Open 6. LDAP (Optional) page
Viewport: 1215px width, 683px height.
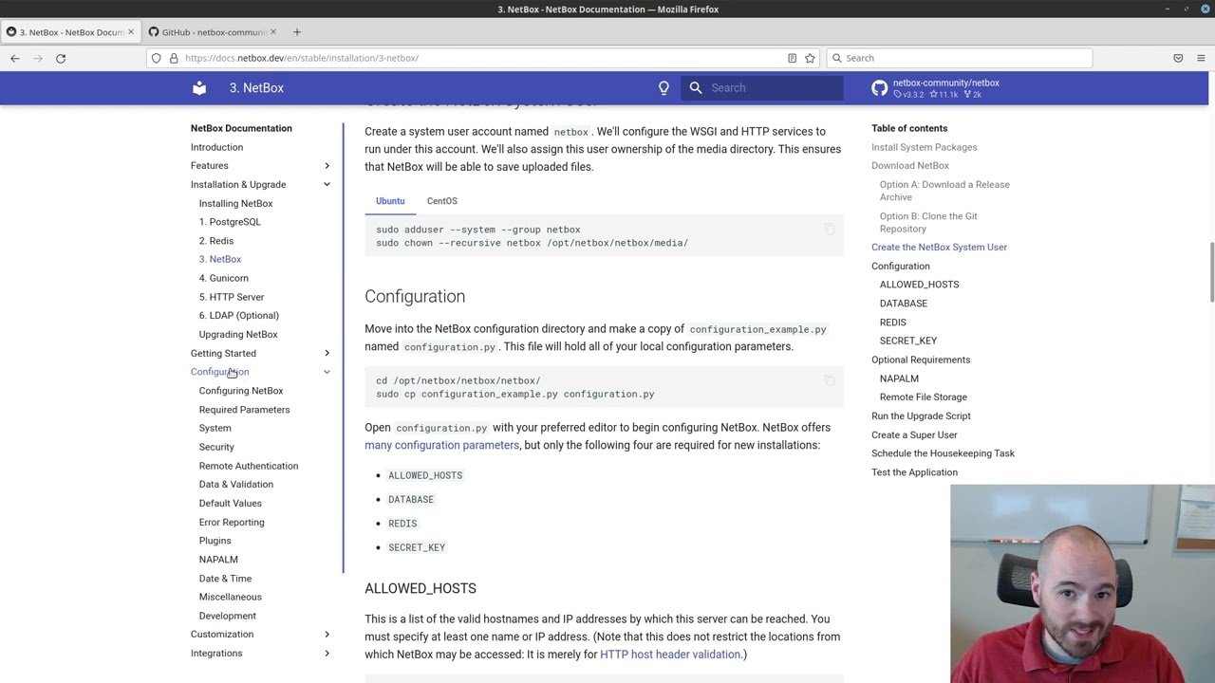point(239,316)
